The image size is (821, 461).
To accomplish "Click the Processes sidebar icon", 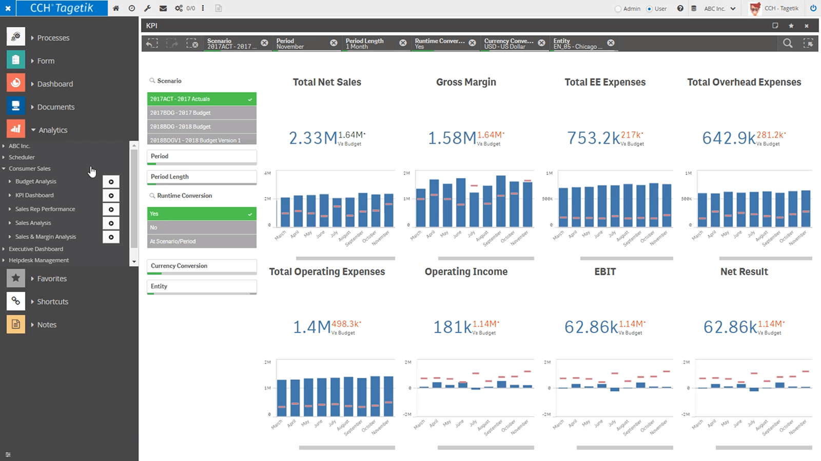I will [x=16, y=37].
